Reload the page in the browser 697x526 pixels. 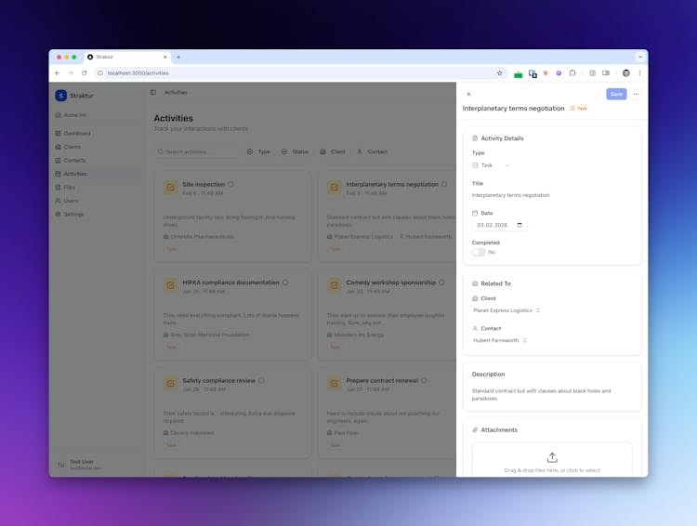pyautogui.click(x=84, y=73)
